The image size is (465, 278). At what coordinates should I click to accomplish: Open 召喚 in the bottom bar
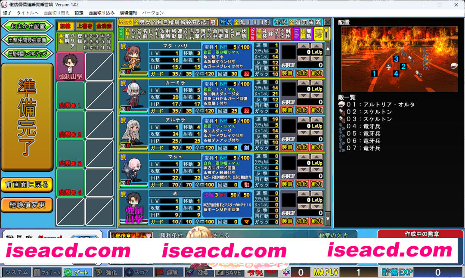coord(198,272)
